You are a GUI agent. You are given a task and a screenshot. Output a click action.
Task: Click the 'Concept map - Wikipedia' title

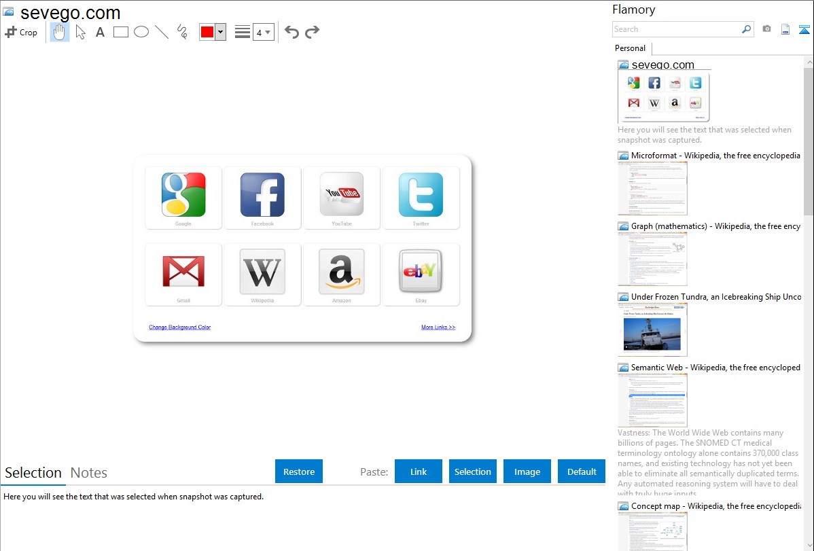[715, 505]
